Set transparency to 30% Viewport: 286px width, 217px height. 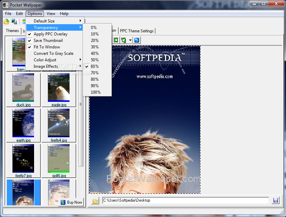[97, 47]
